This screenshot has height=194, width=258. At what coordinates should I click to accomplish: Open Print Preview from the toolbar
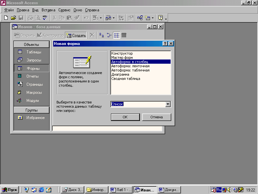tap(38, 18)
